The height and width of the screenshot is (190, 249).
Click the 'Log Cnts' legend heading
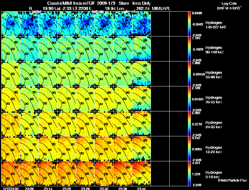coord(229,3)
